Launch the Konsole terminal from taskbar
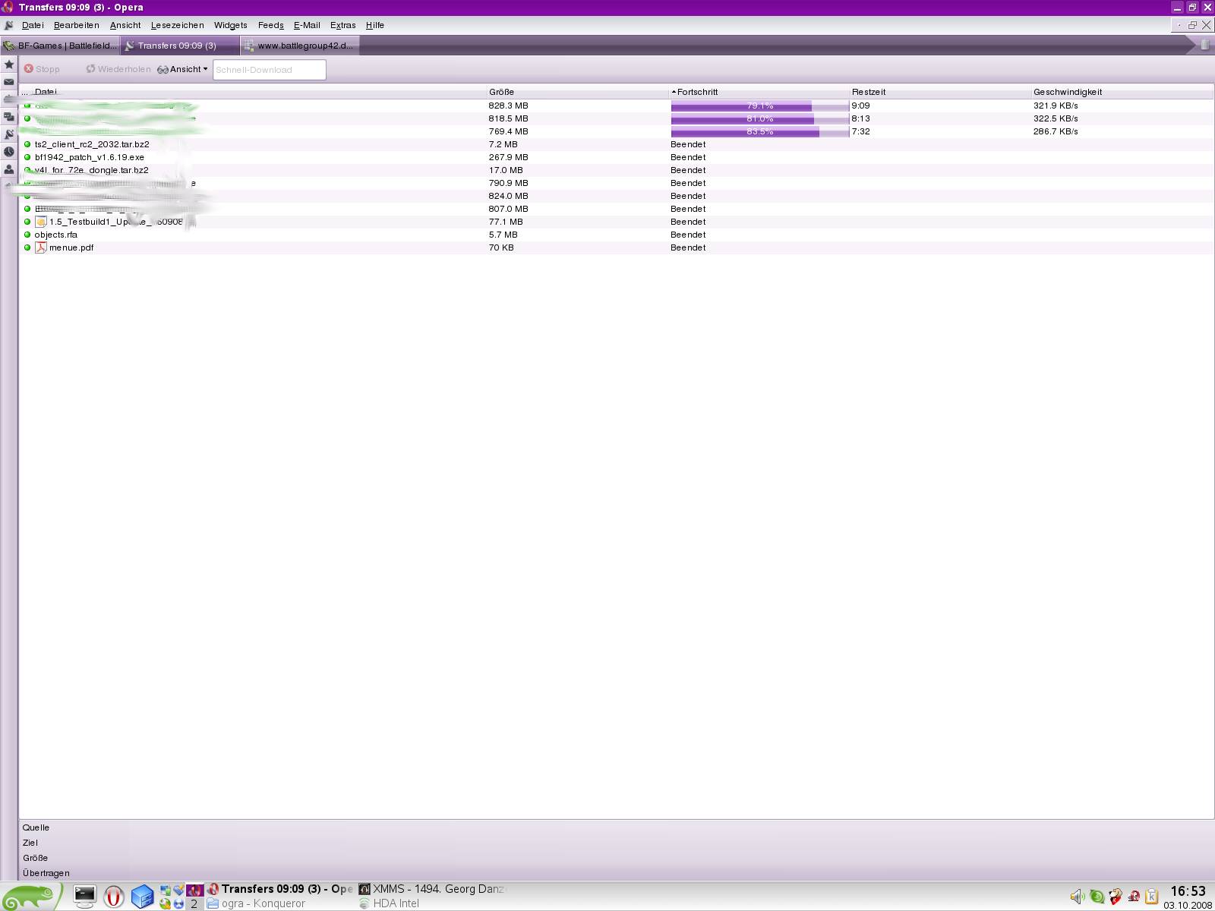 tap(85, 897)
